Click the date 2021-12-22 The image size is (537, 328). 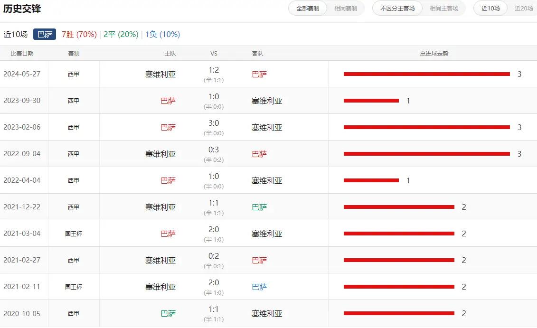pyautogui.click(x=22, y=207)
